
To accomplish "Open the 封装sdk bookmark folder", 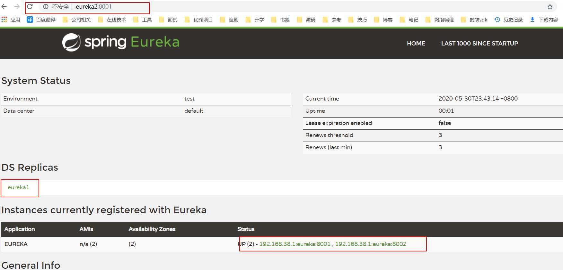I will [474, 20].
